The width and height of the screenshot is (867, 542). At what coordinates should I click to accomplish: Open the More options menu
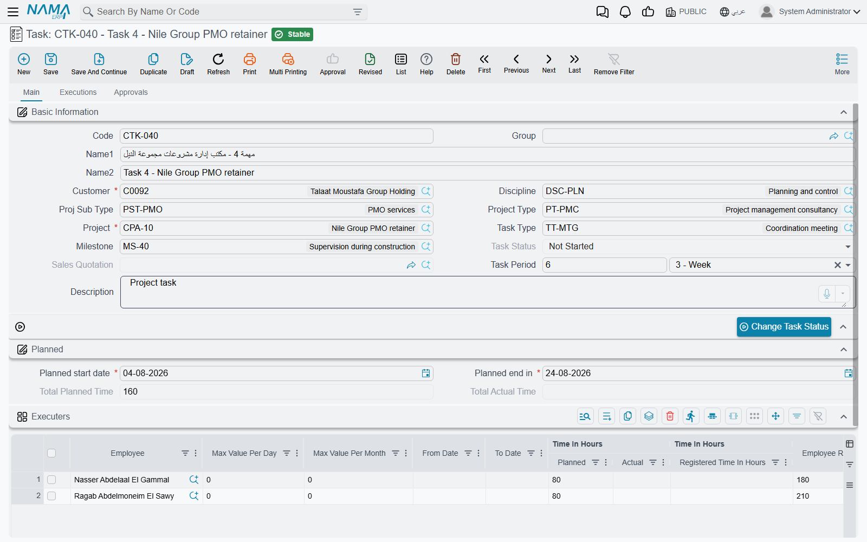tap(842, 64)
